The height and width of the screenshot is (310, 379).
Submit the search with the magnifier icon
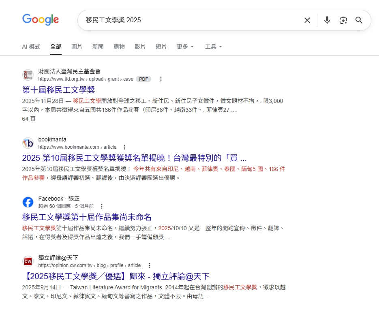359,20
